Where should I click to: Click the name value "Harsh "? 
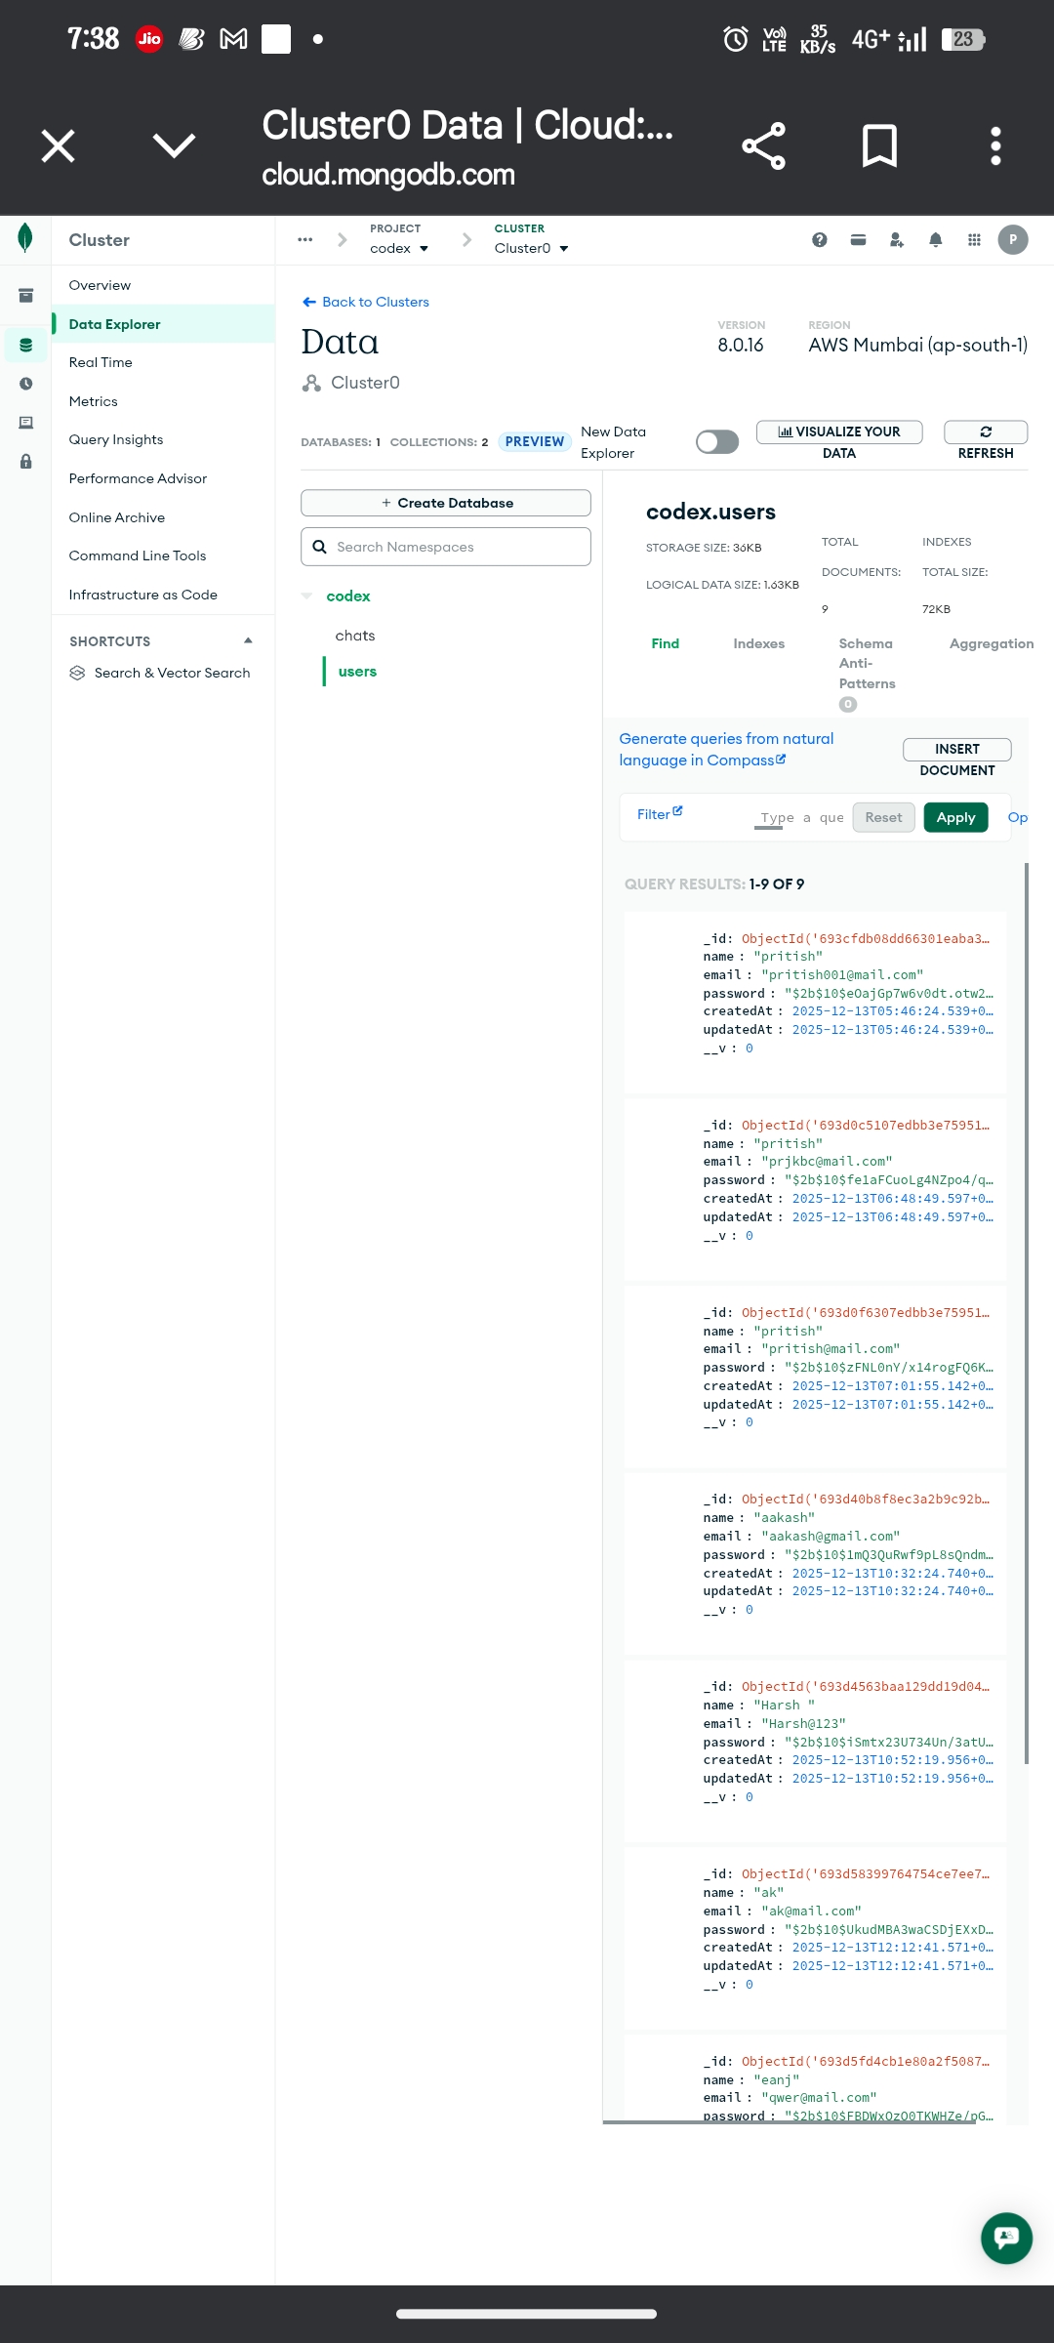(x=784, y=1706)
